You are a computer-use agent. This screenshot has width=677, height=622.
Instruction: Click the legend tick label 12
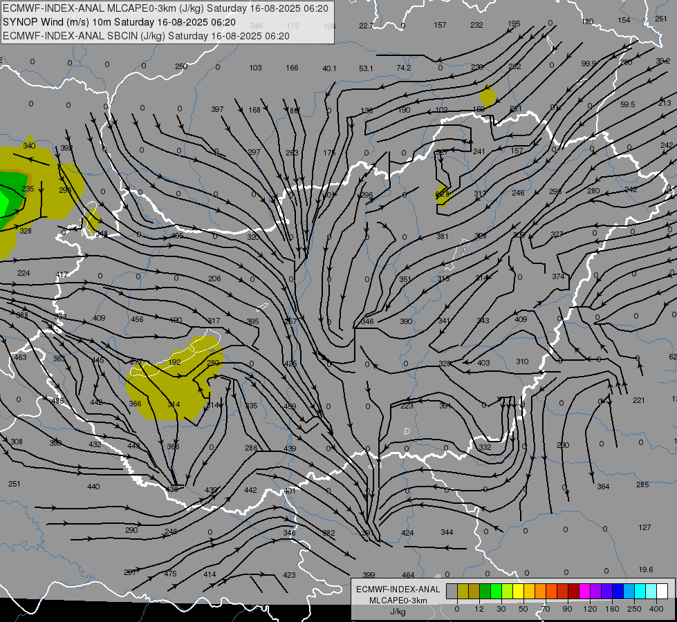[479, 609]
